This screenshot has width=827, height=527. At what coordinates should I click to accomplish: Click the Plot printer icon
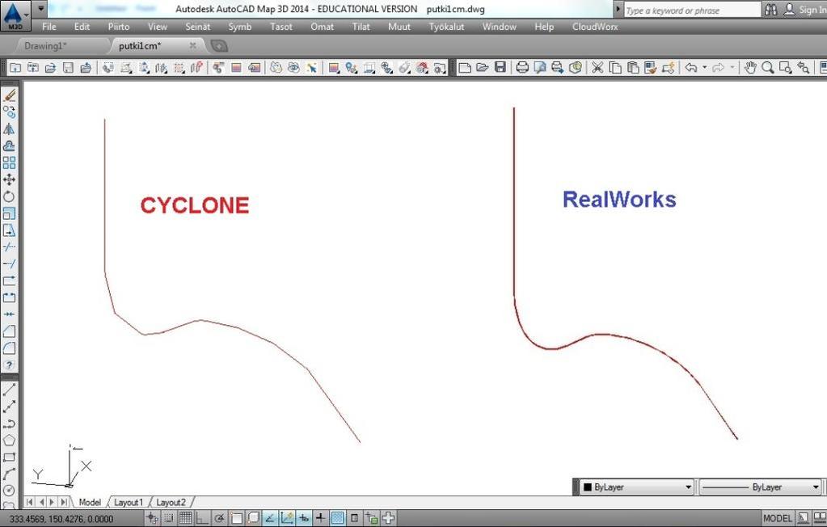tap(522, 68)
